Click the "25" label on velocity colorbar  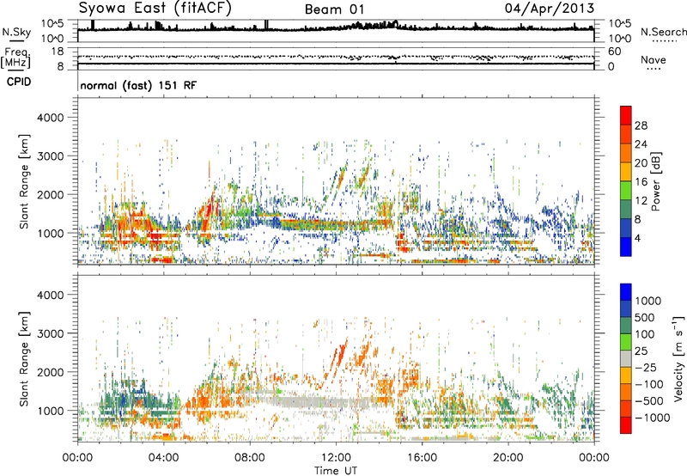(641, 351)
